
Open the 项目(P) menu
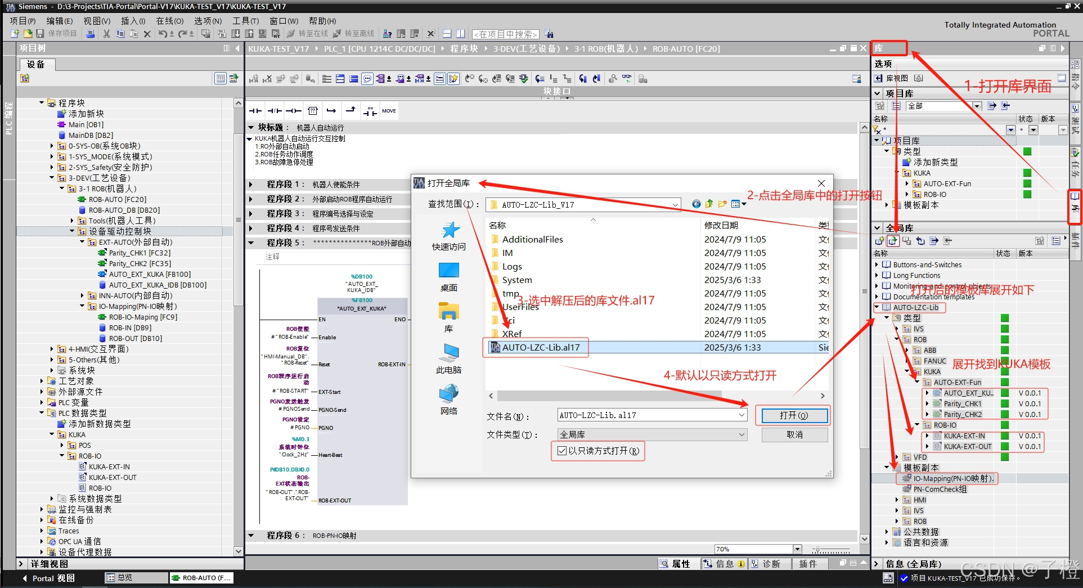click(x=23, y=21)
